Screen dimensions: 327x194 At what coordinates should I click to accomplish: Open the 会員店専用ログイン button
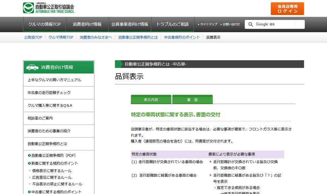click(287, 9)
